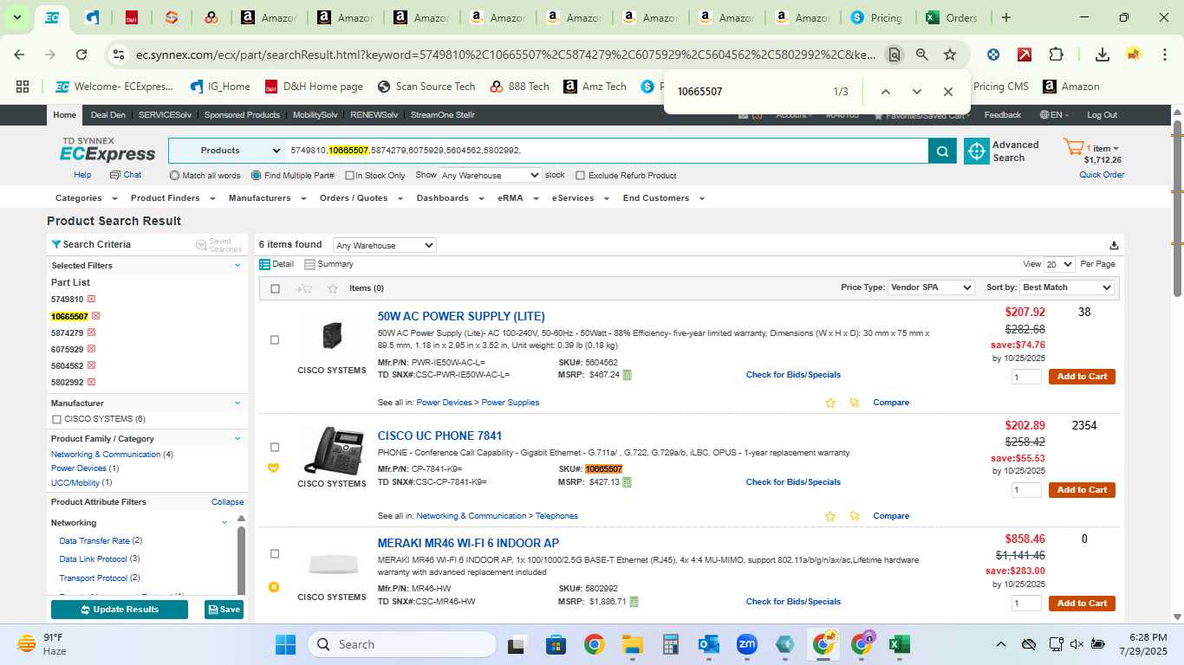This screenshot has height=665, width=1184.
Task: Click the add-selected-to-cart icon in the Items header
Action: 303,288
